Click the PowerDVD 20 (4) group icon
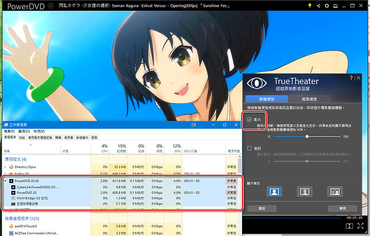 (11, 181)
